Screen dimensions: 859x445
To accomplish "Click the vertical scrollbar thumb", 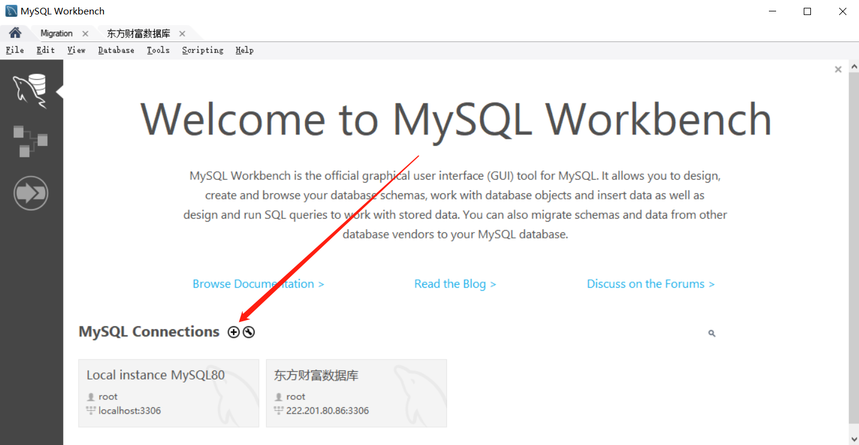I will (x=854, y=247).
